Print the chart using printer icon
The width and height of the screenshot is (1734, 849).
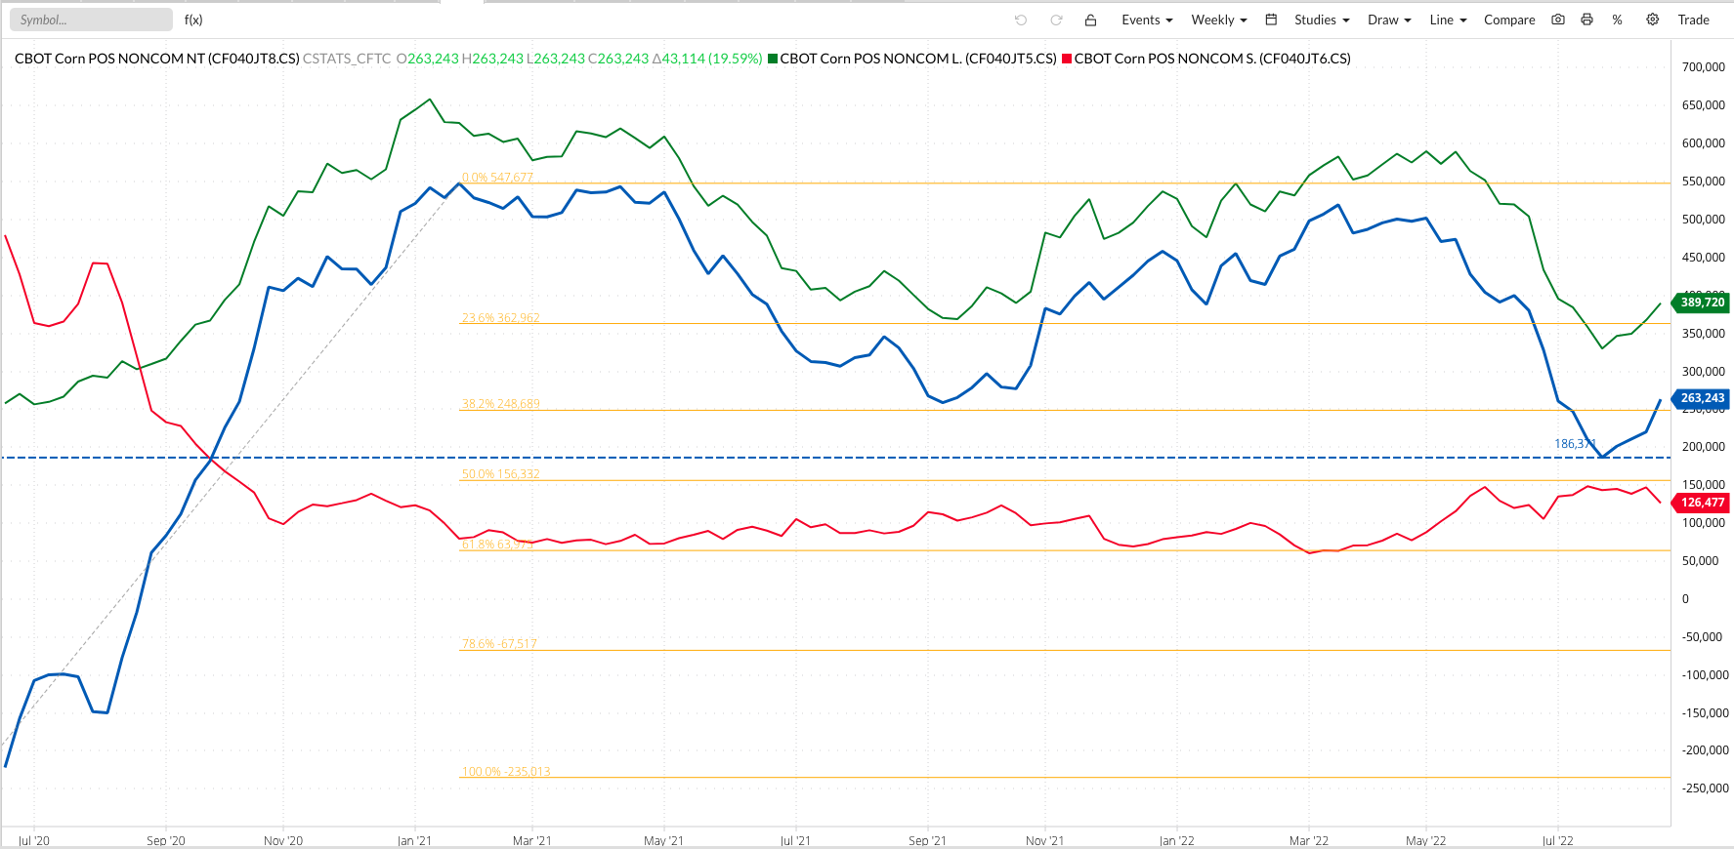[1586, 20]
